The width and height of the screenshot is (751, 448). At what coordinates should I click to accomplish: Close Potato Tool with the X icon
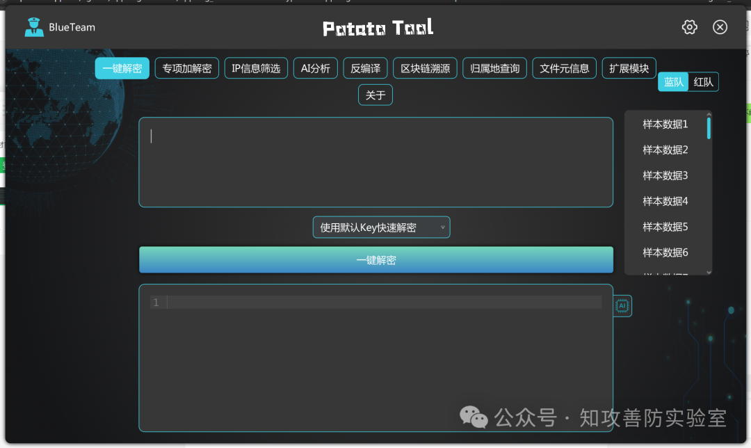(x=720, y=27)
